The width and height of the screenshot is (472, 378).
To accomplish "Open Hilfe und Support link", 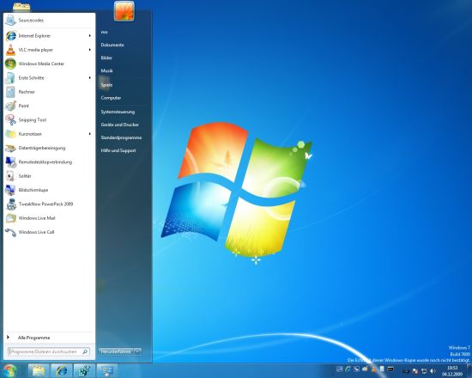I will 118,150.
